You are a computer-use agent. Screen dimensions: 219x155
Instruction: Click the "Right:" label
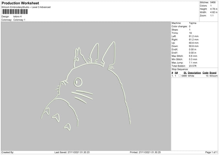174,39
